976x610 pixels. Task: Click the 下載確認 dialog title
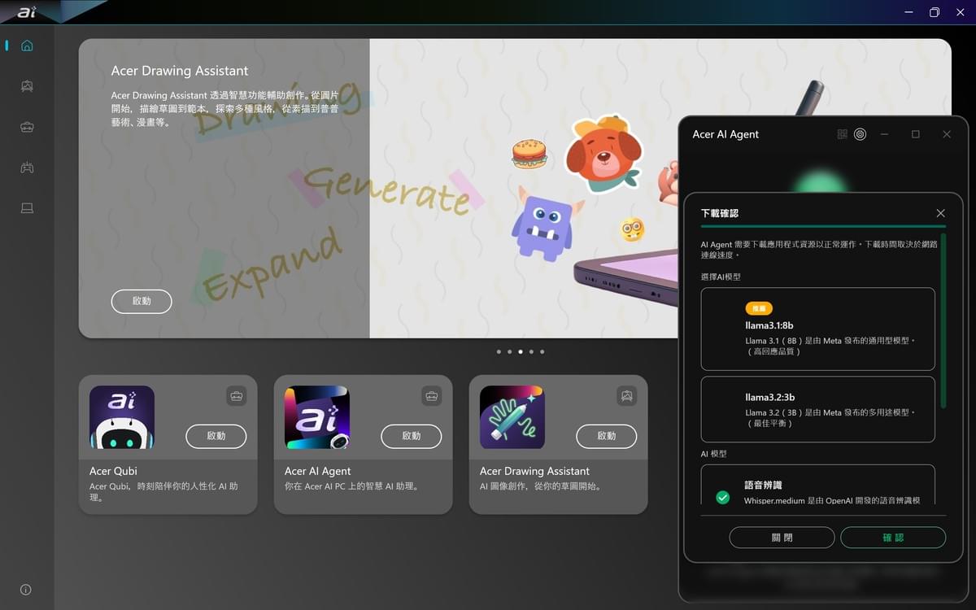coord(720,213)
